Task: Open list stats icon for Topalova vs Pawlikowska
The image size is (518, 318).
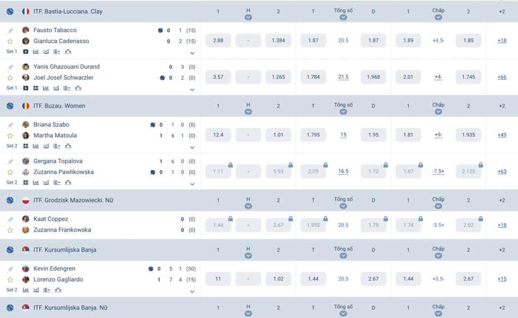Action: (57, 183)
